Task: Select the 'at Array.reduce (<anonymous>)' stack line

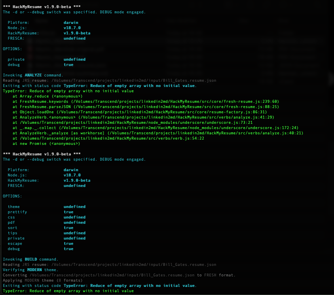Action: pyautogui.click(x=47, y=96)
